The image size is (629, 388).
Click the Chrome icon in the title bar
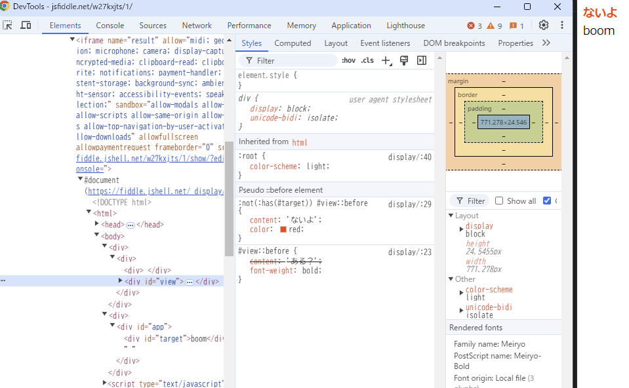[x=5, y=7]
